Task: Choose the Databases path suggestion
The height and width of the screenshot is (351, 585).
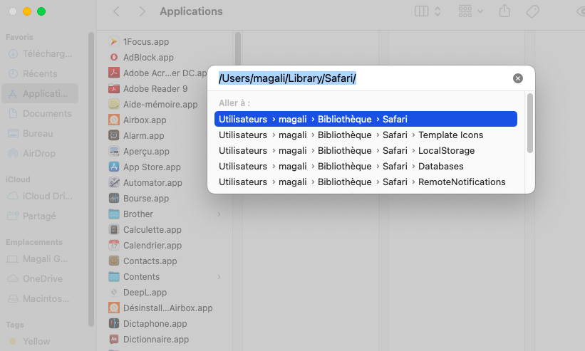Action: click(x=366, y=166)
